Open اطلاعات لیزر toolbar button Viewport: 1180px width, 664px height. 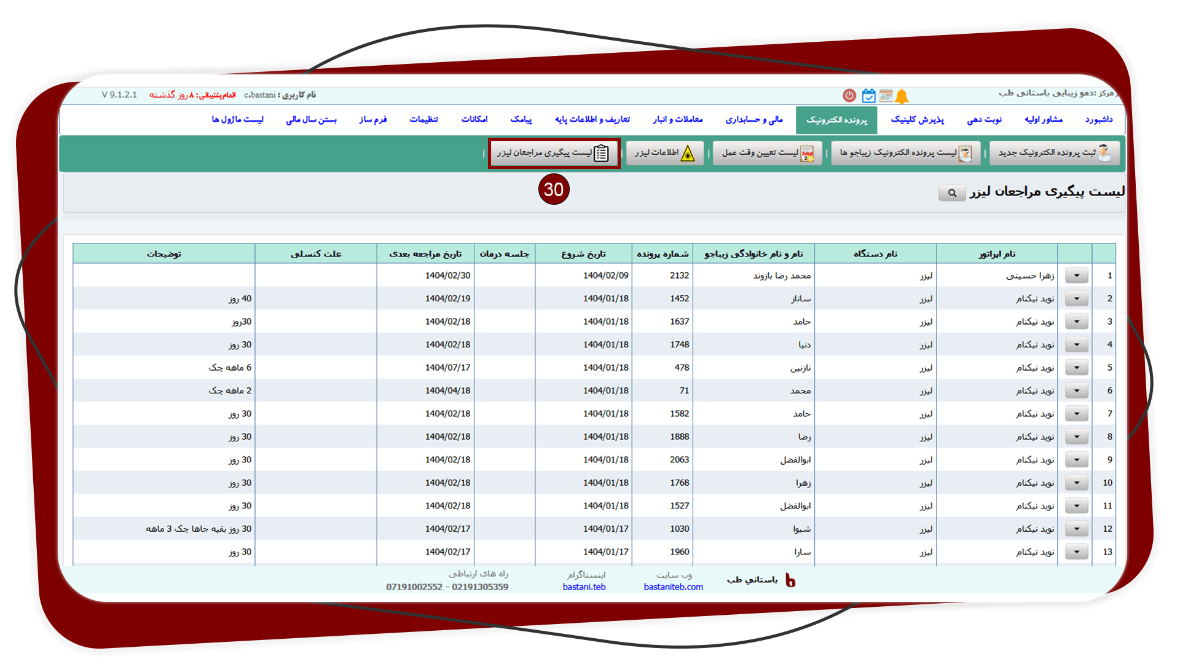pyautogui.click(x=665, y=152)
